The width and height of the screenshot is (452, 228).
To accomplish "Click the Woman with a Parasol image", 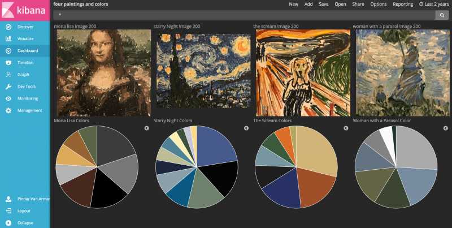I will point(403,73).
